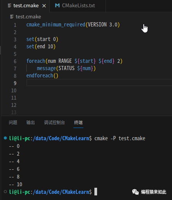Click the blue command status dot in terminal
This screenshot has height=200, width=172.
pos(5,138)
